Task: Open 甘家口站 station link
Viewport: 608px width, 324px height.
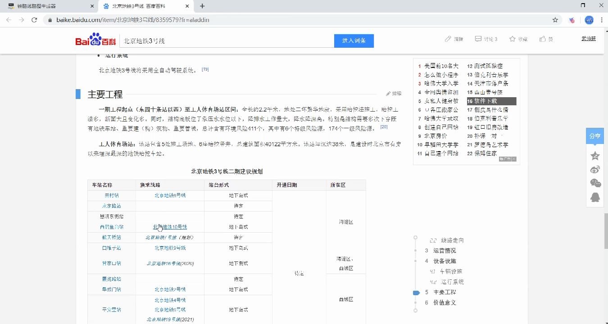Action: pyautogui.click(x=112, y=263)
